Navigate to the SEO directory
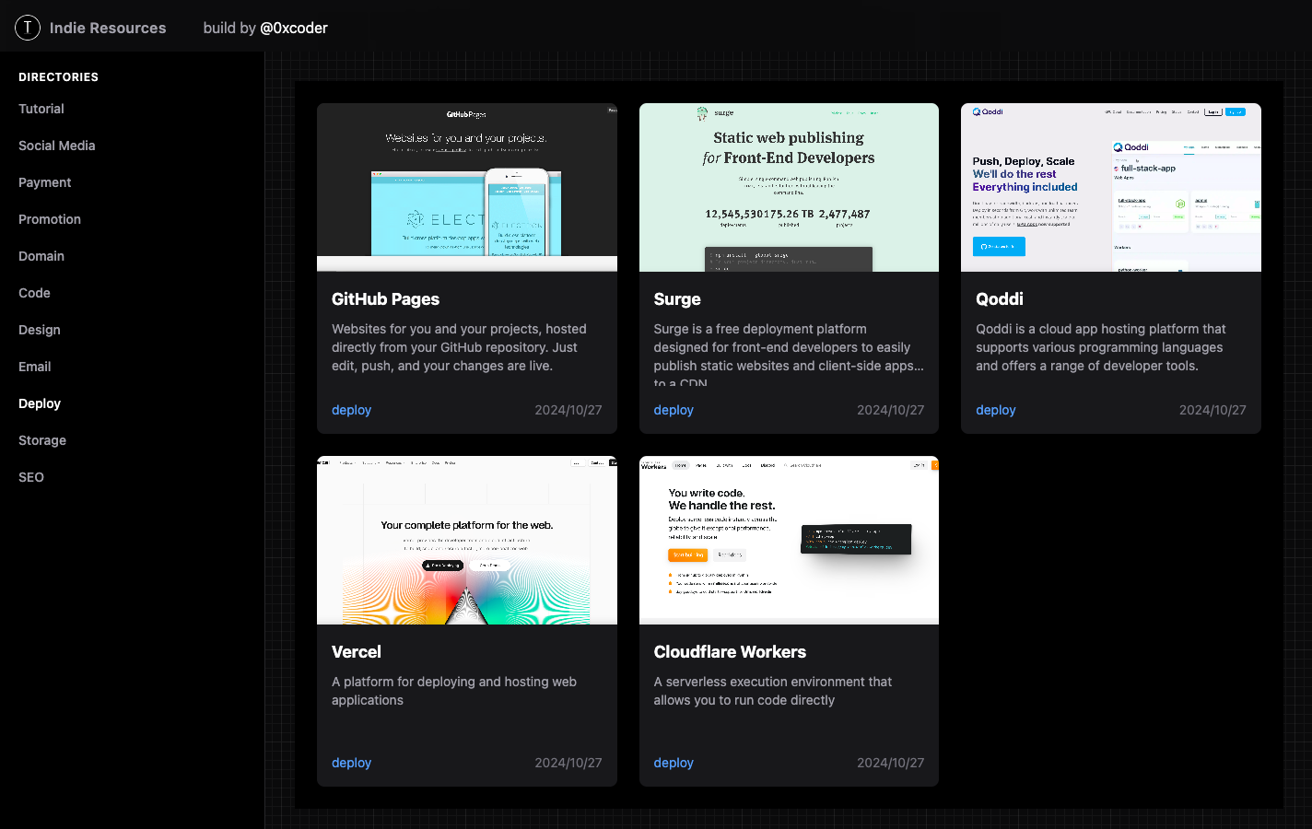This screenshot has width=1312, height=829. click(x=31, y=477)
